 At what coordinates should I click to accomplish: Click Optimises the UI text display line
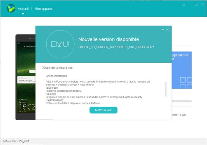click(x=73, y=103)
